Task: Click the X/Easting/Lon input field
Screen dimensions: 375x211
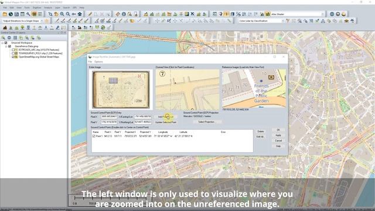Action: [143, 117]
